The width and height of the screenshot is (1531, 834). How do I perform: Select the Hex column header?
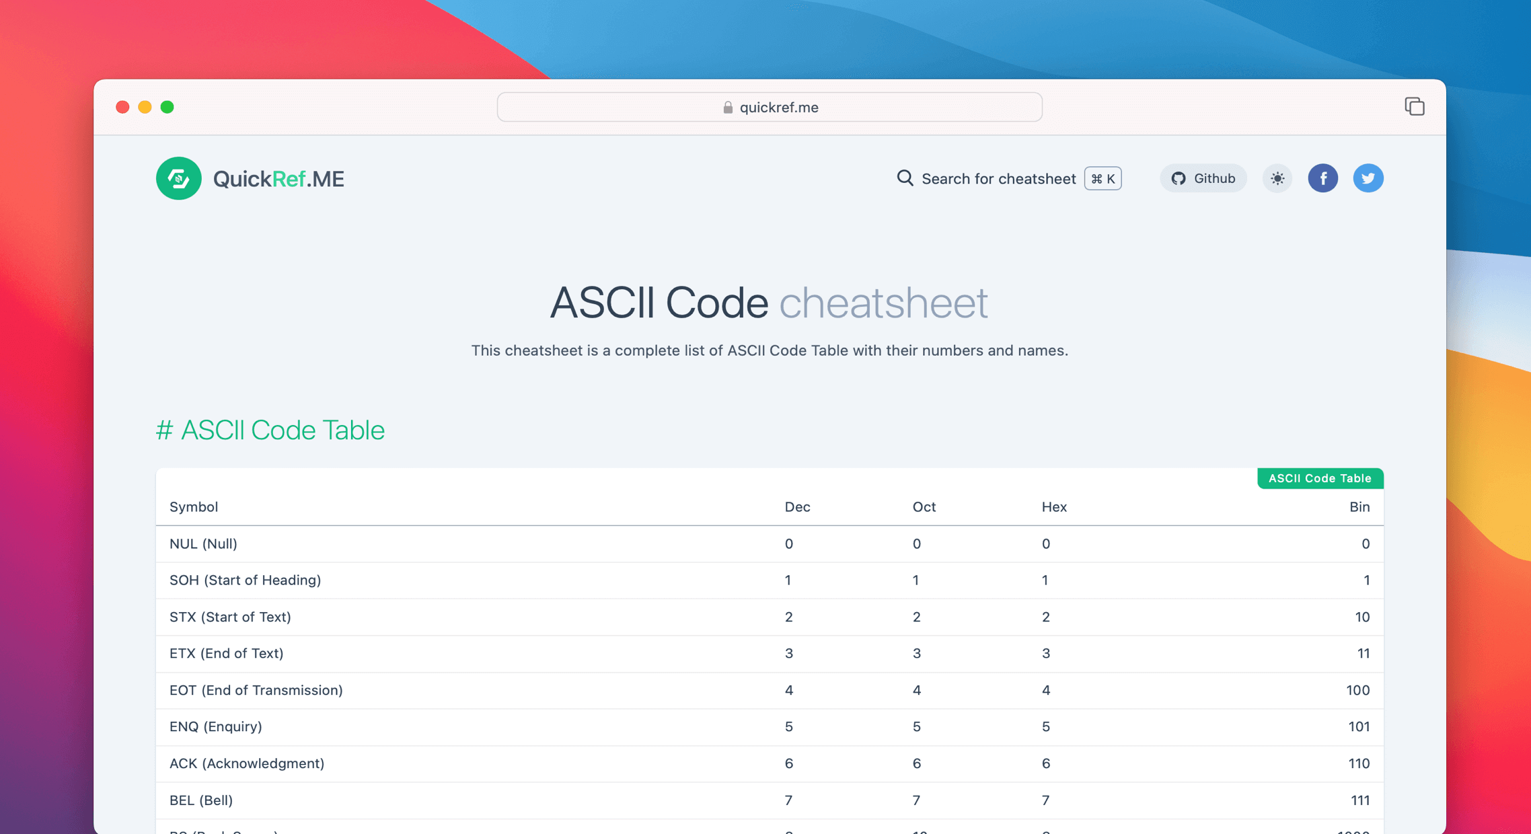pos(1054,506)
